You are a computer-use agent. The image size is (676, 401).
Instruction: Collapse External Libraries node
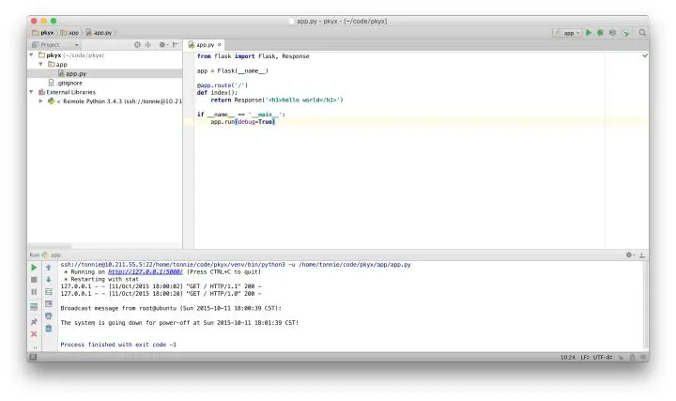[x=32, y=92]
